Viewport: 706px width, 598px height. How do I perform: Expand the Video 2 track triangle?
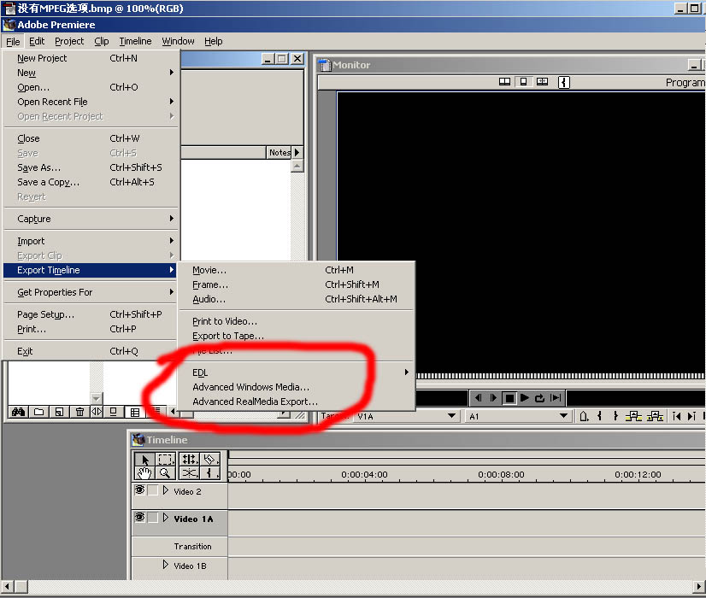pos(165,490)
